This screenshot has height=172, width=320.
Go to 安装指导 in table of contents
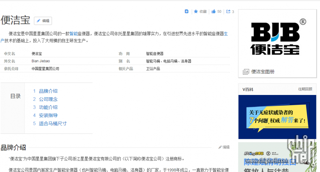pyautogui.click(x=48, y=115)
